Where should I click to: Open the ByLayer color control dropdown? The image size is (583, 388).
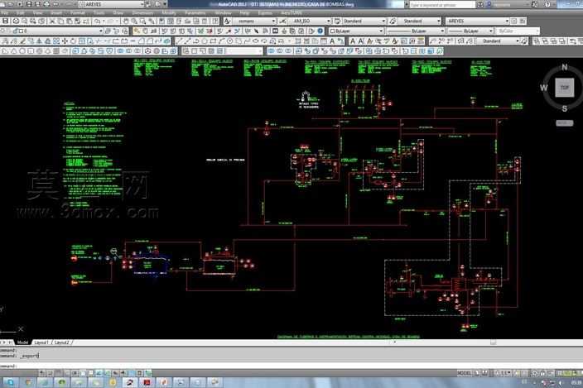(356, 31)
